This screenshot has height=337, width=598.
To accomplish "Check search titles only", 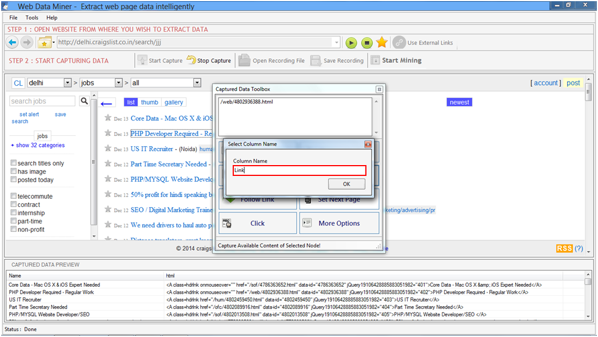I will (x=14, y=163).
